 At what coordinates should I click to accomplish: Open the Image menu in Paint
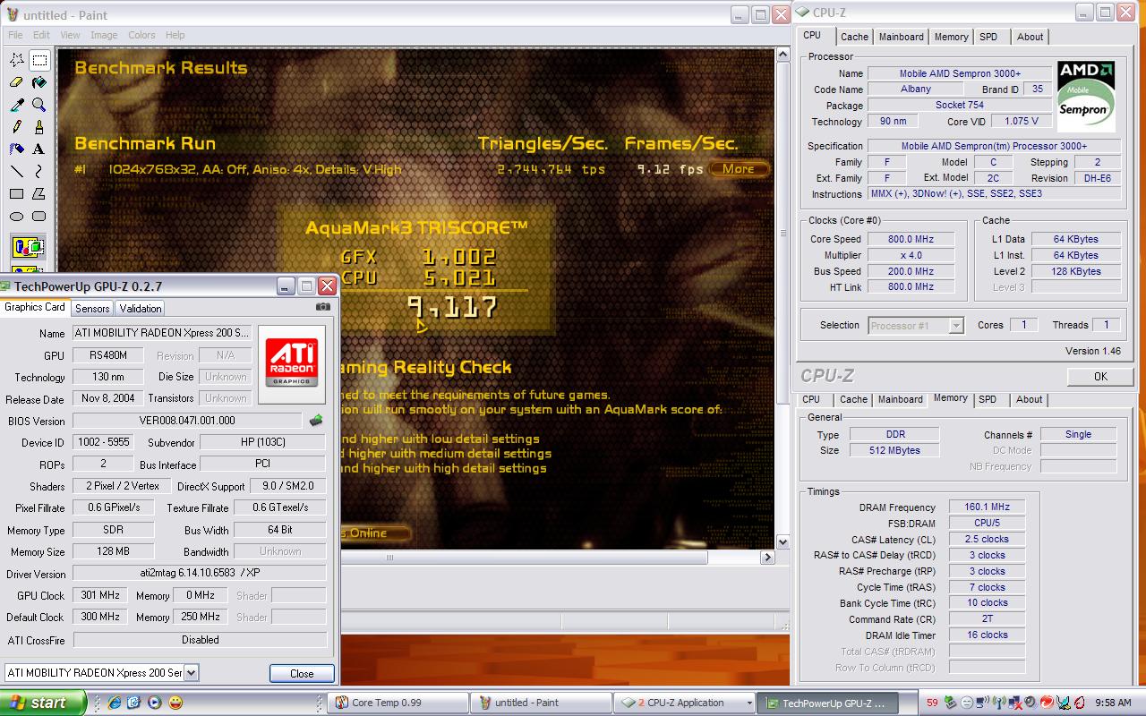[x=104, y=35]
